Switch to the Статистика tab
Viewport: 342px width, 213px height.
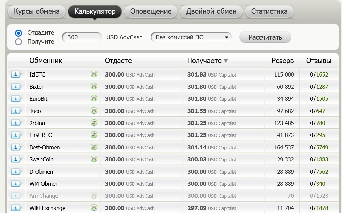(269, 11)
